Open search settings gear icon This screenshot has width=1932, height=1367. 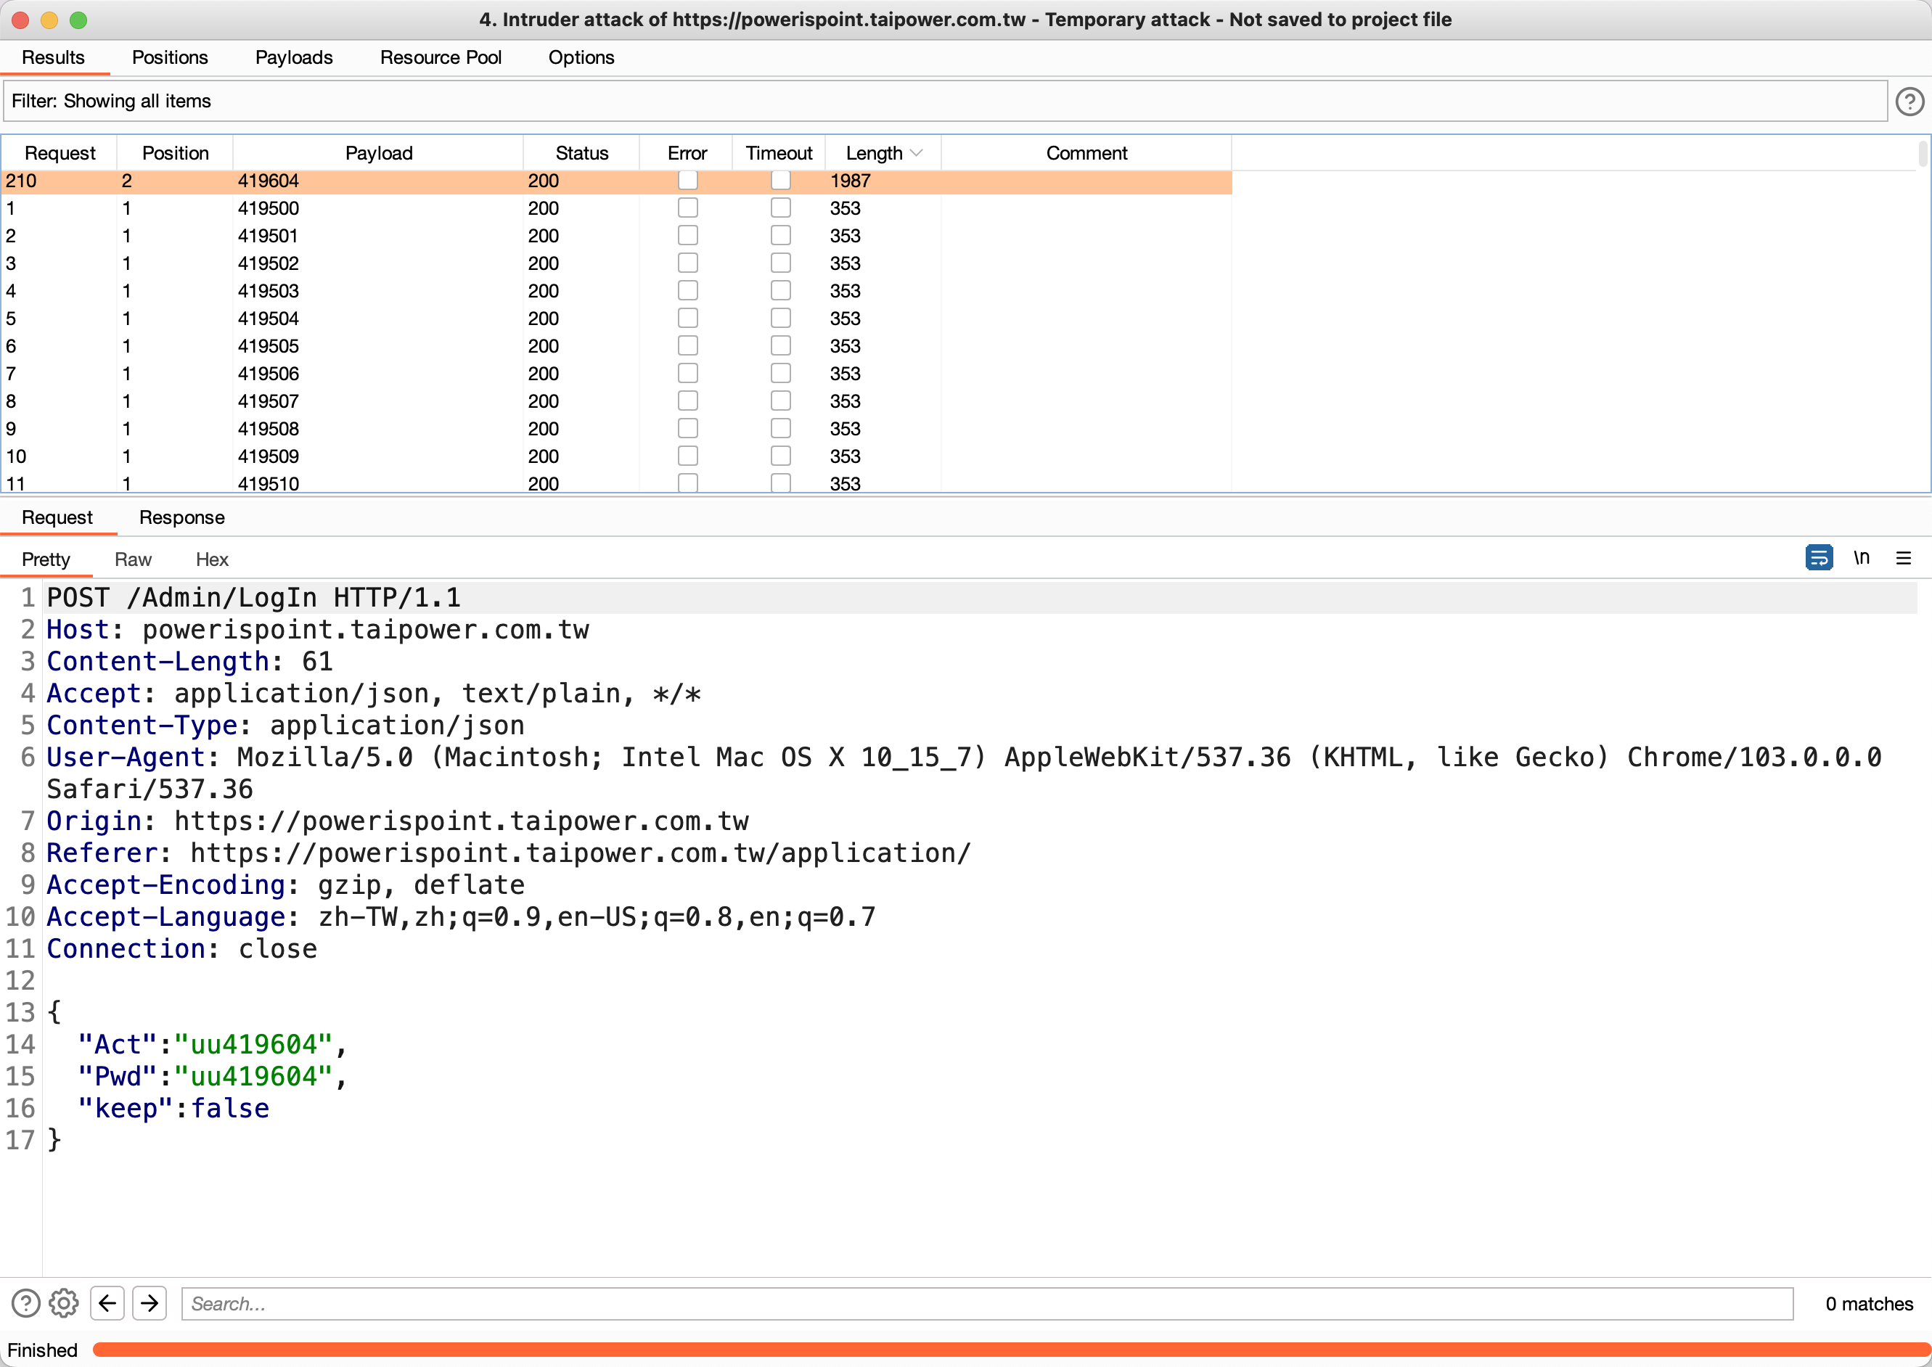click(63, 1303)
